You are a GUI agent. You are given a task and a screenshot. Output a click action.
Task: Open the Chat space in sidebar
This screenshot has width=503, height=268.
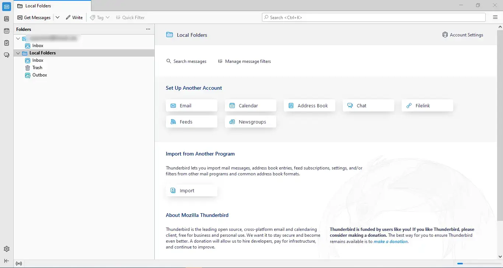point(7,55)
